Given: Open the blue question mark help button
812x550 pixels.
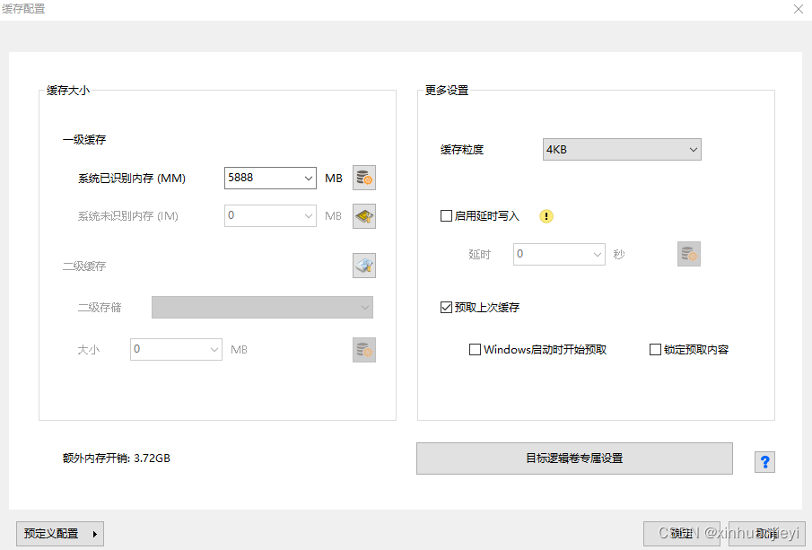Looking at the screenshot, I should click(x=764, y=461).
